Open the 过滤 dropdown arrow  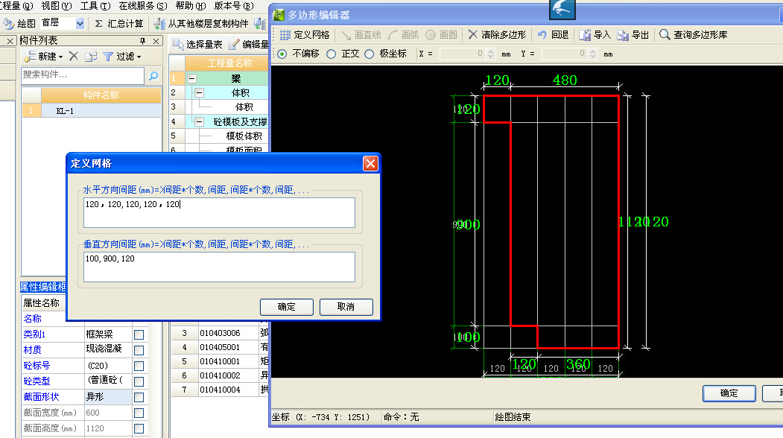pos(139,57)
